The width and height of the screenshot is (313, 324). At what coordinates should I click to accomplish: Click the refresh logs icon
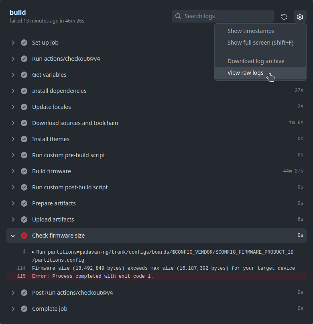284,16
